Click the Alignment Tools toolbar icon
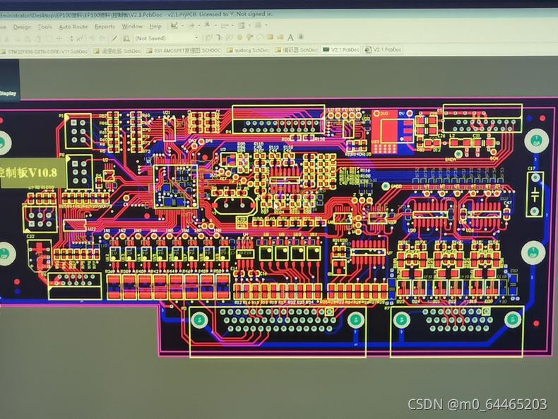558x419 pixels. point(191,25)
